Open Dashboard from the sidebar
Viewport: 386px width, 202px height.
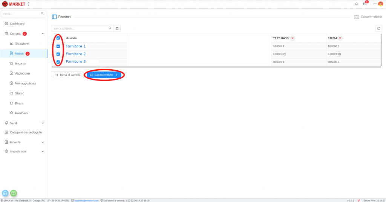click(17, 24)
